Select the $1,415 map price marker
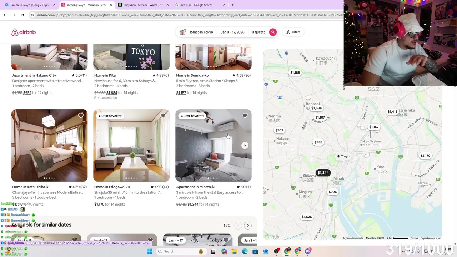 point(392,112)
